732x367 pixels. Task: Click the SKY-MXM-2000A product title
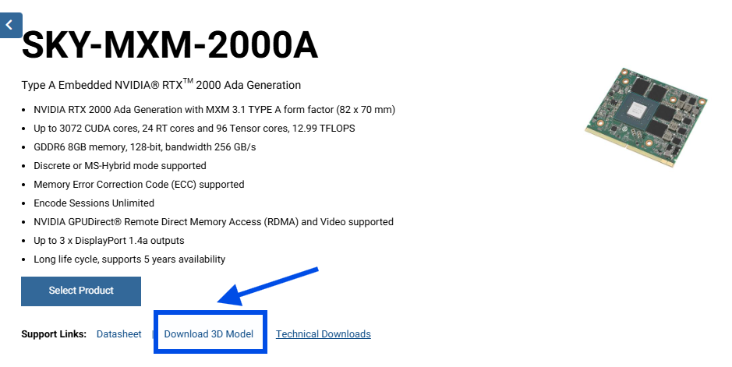[x=170, y=46]
